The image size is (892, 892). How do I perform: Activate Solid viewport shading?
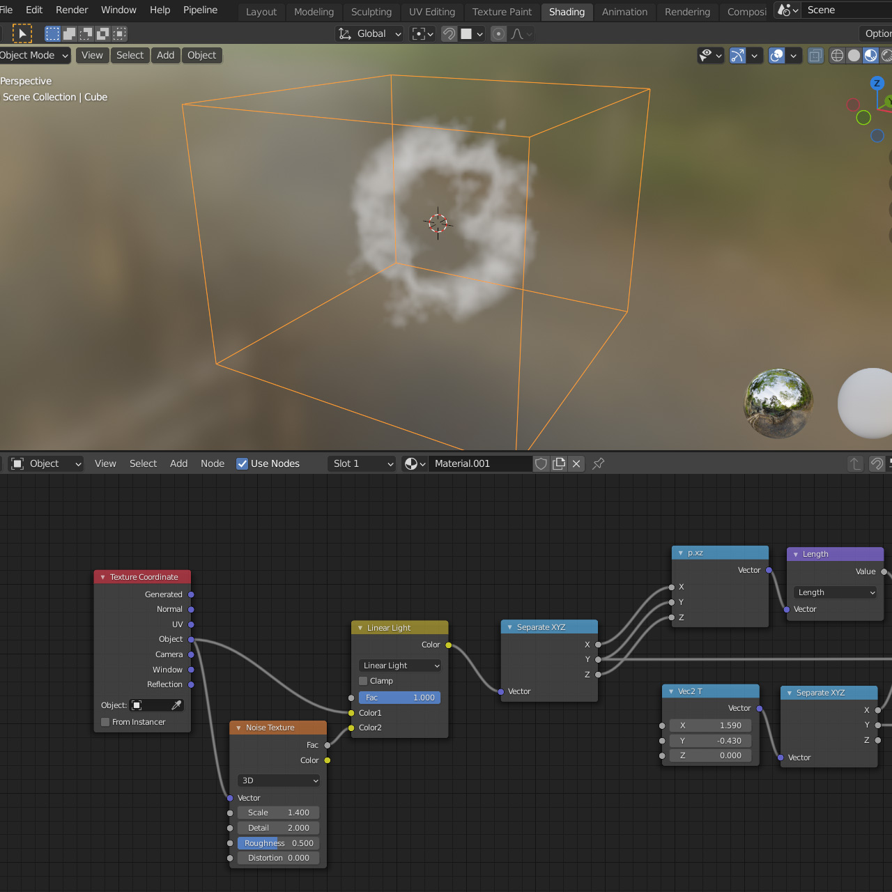click(854, 55)
